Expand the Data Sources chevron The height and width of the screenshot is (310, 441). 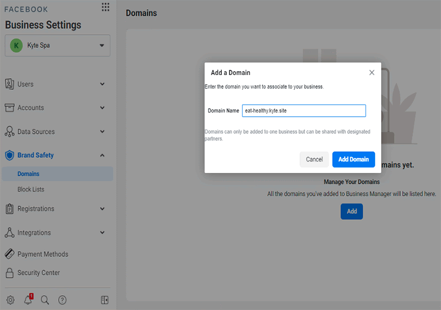pyautogui.click(x=102, y=132)
